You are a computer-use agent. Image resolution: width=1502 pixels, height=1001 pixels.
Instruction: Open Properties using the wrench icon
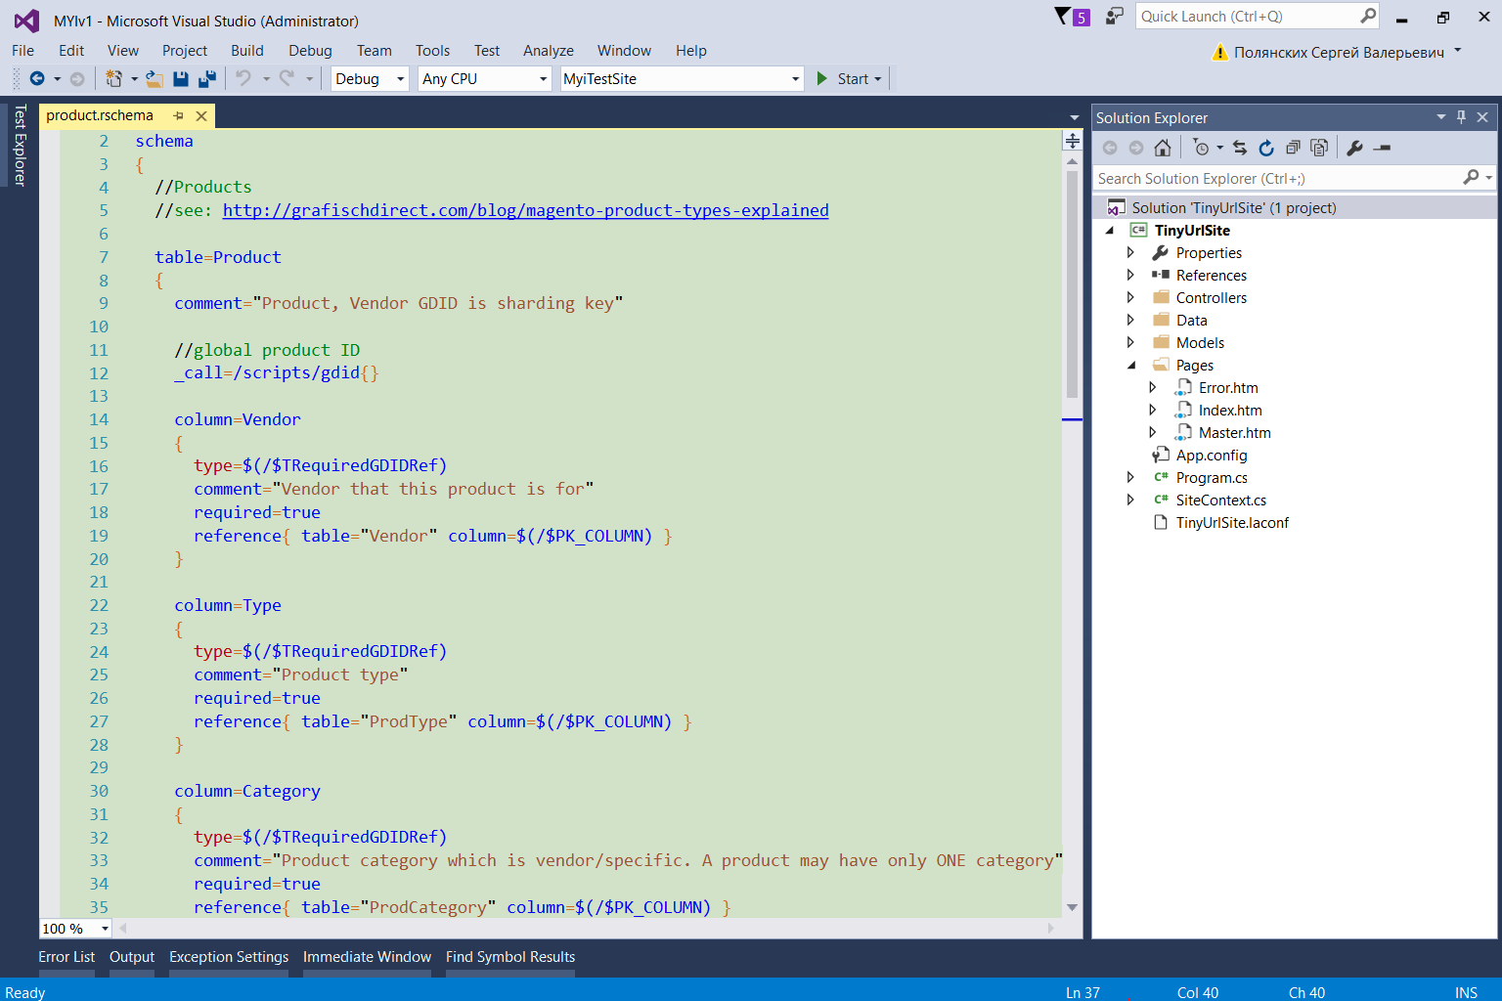pyautogui.click(x=1354, y=148)
